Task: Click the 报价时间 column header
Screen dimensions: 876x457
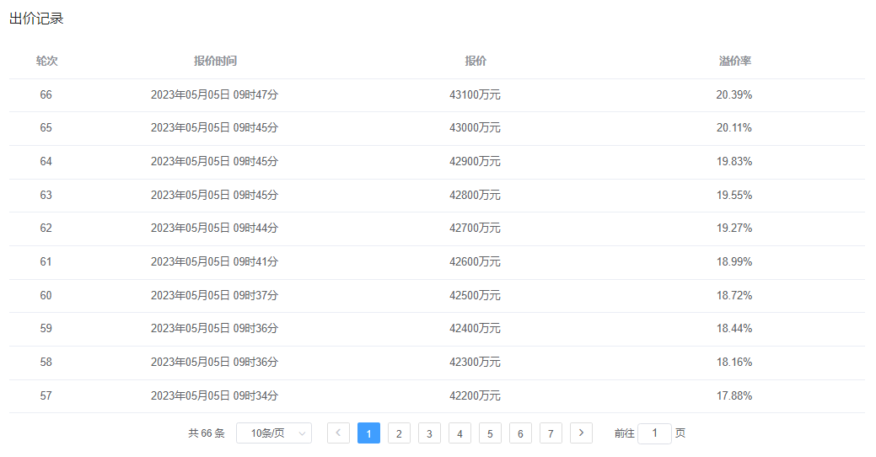Action: [215, 61]
